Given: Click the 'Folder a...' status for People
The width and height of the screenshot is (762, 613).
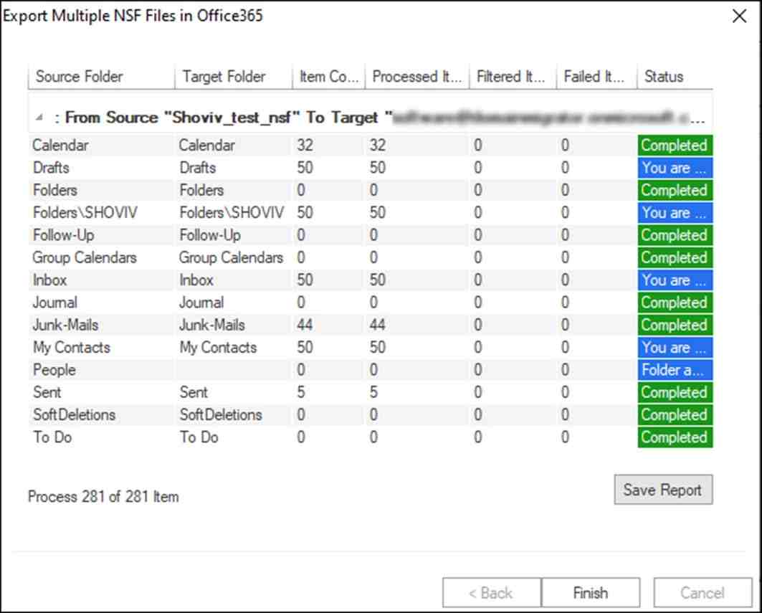Looking at the screenshot, I should point(674,370).
